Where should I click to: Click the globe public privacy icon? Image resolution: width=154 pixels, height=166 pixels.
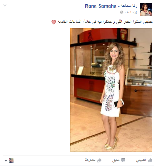point(122,12)
